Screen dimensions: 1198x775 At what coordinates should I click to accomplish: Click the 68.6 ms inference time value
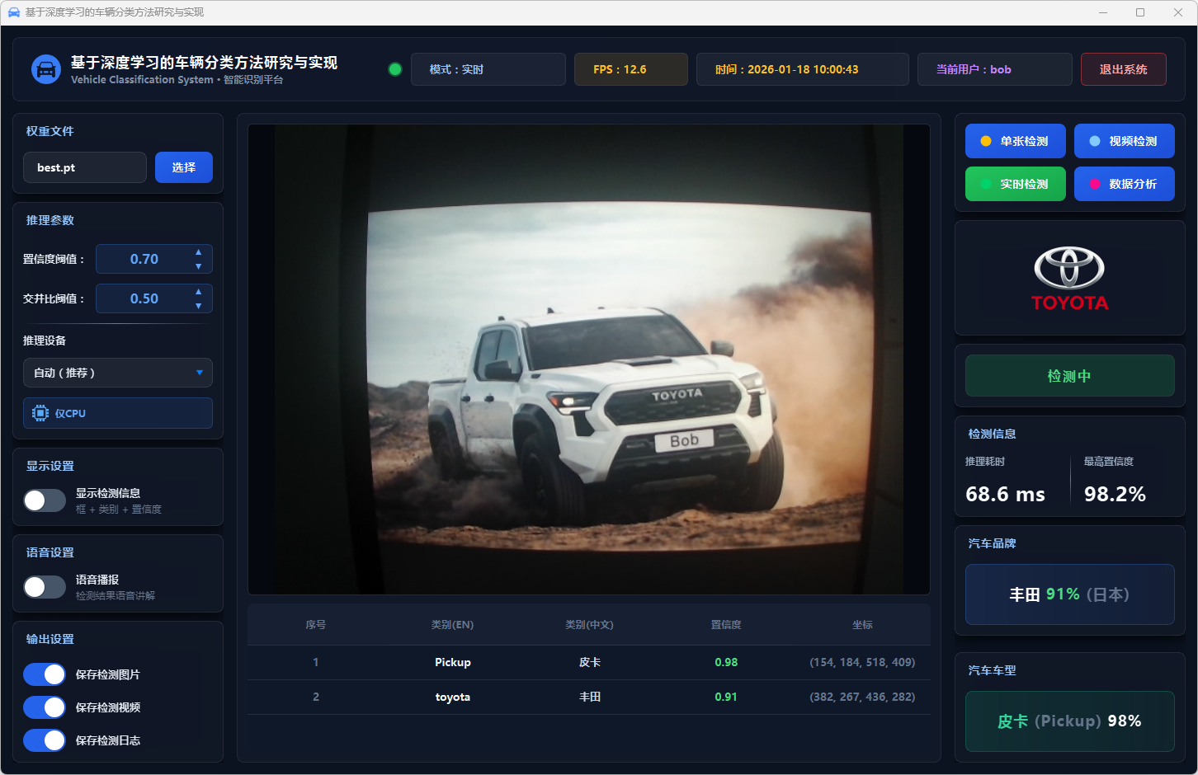point(1005,494)
